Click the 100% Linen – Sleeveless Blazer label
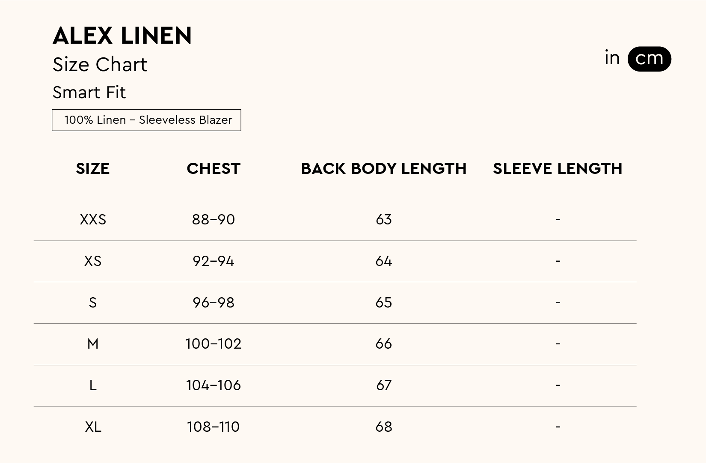This screenshot has height=463, width=706. point(146,120)
